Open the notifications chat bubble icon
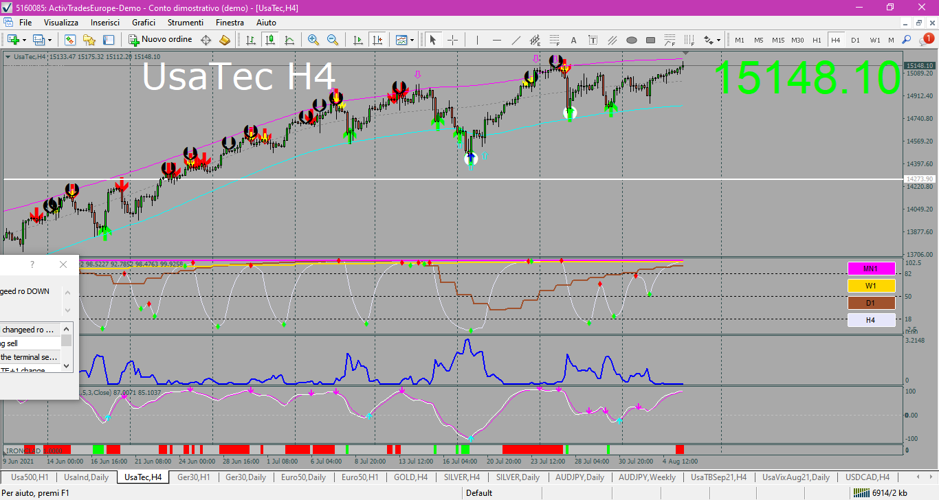 click(x=926, y=40)
